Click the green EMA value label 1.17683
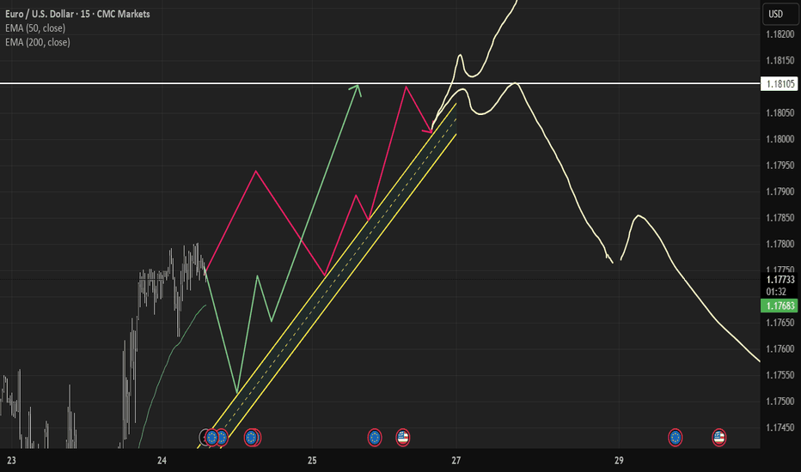 (780, 306)
